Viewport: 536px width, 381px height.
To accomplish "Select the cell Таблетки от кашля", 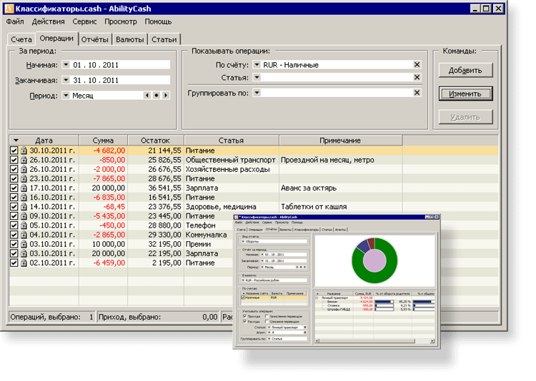I will pos(341,206).
